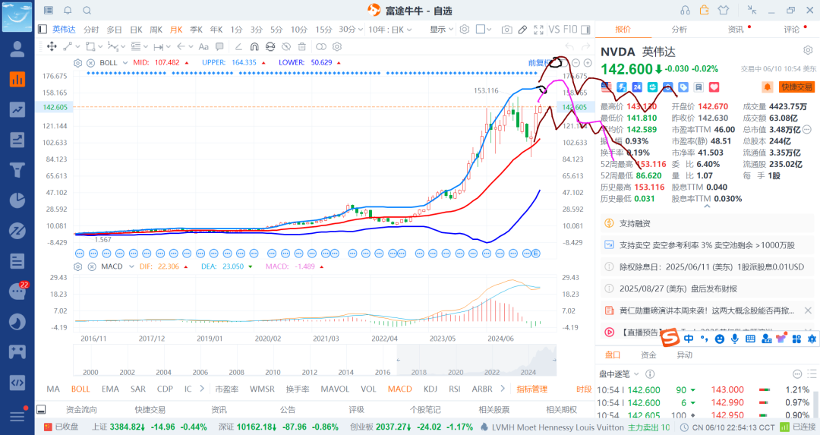Image resolution: width=820 pixels, height=435 pixels.
Task: Click the 1.567 lowest price label on the chart
Action: pyautogui.click(x=103, y=239)
